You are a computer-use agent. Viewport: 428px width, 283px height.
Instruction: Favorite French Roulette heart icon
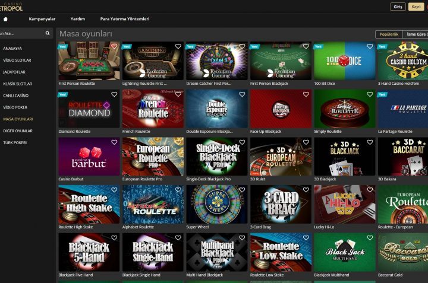(x=178, y=94)
